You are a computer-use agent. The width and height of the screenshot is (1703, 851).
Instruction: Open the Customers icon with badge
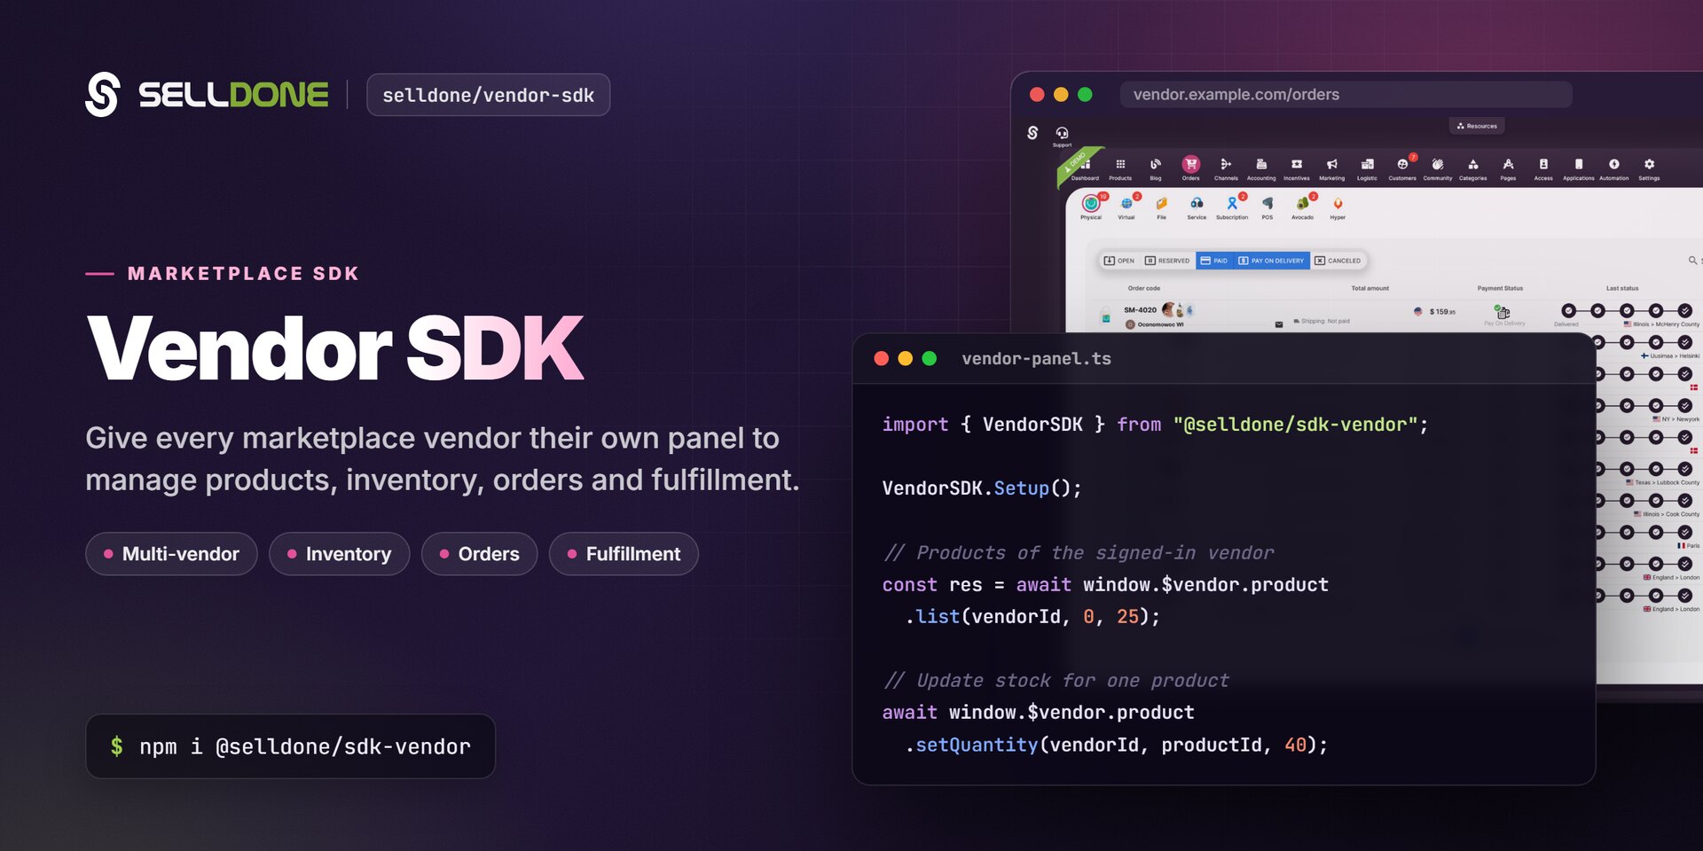click(x=1402, y=168)
